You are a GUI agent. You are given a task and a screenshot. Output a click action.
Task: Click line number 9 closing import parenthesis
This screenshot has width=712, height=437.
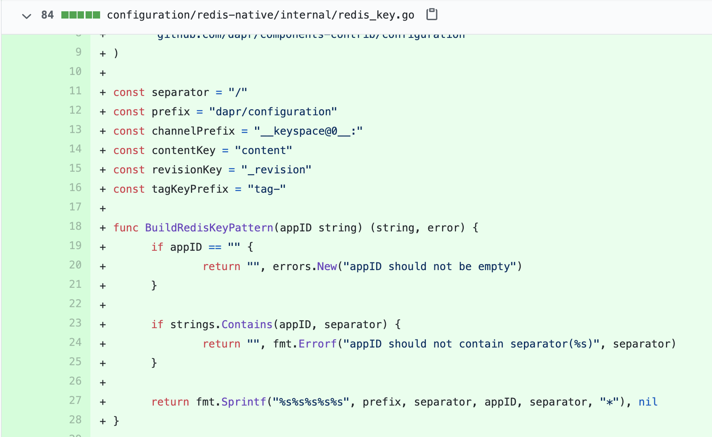click(x=78, y=52)
